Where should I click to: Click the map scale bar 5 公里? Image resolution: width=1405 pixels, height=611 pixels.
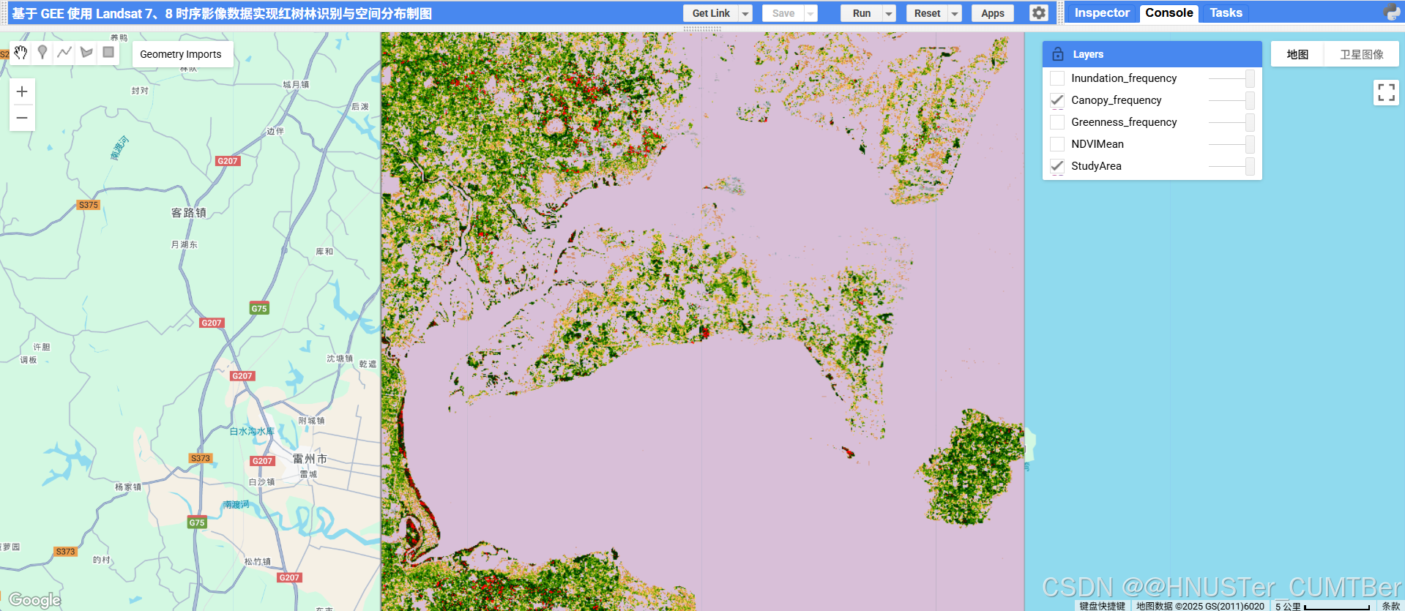click(x=1323, y=606)
